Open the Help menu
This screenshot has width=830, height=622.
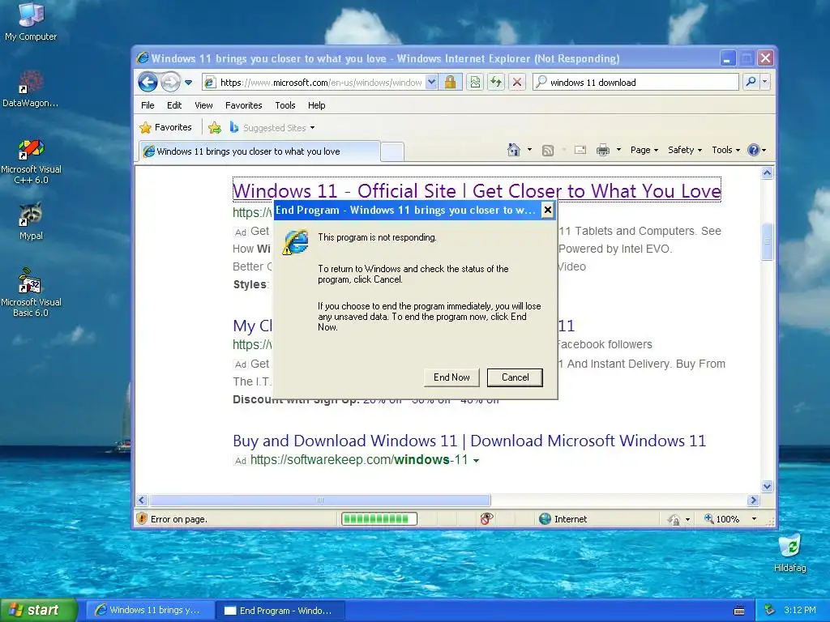coord(317,105)
